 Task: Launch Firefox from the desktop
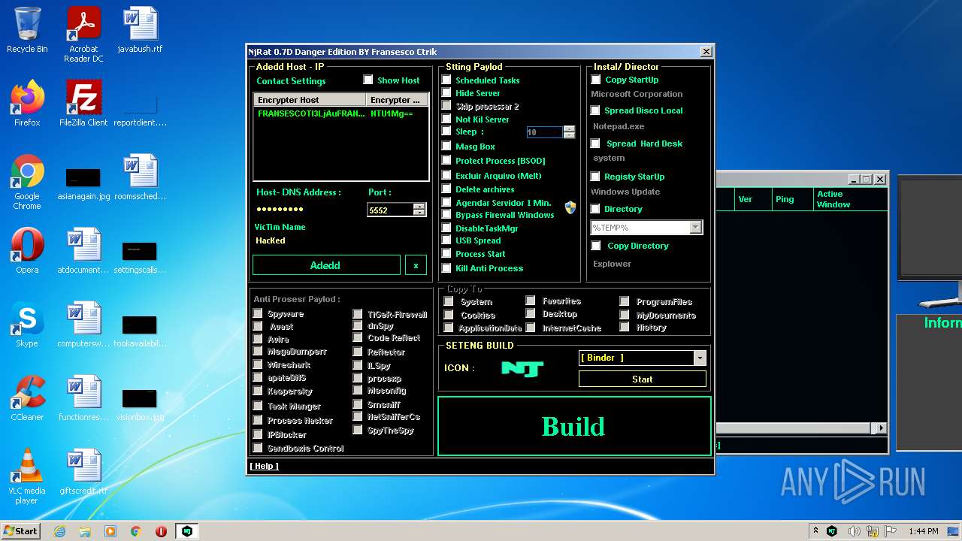27,103
